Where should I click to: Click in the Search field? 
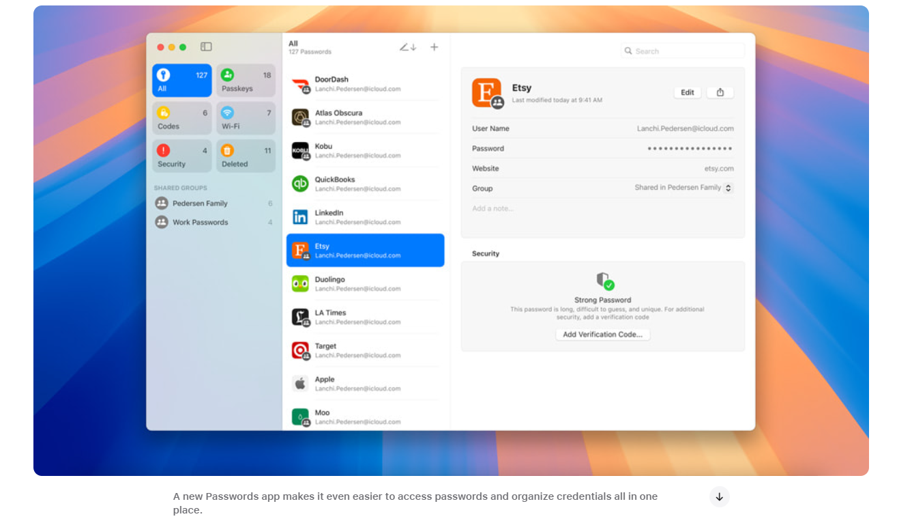coord(682,51)
